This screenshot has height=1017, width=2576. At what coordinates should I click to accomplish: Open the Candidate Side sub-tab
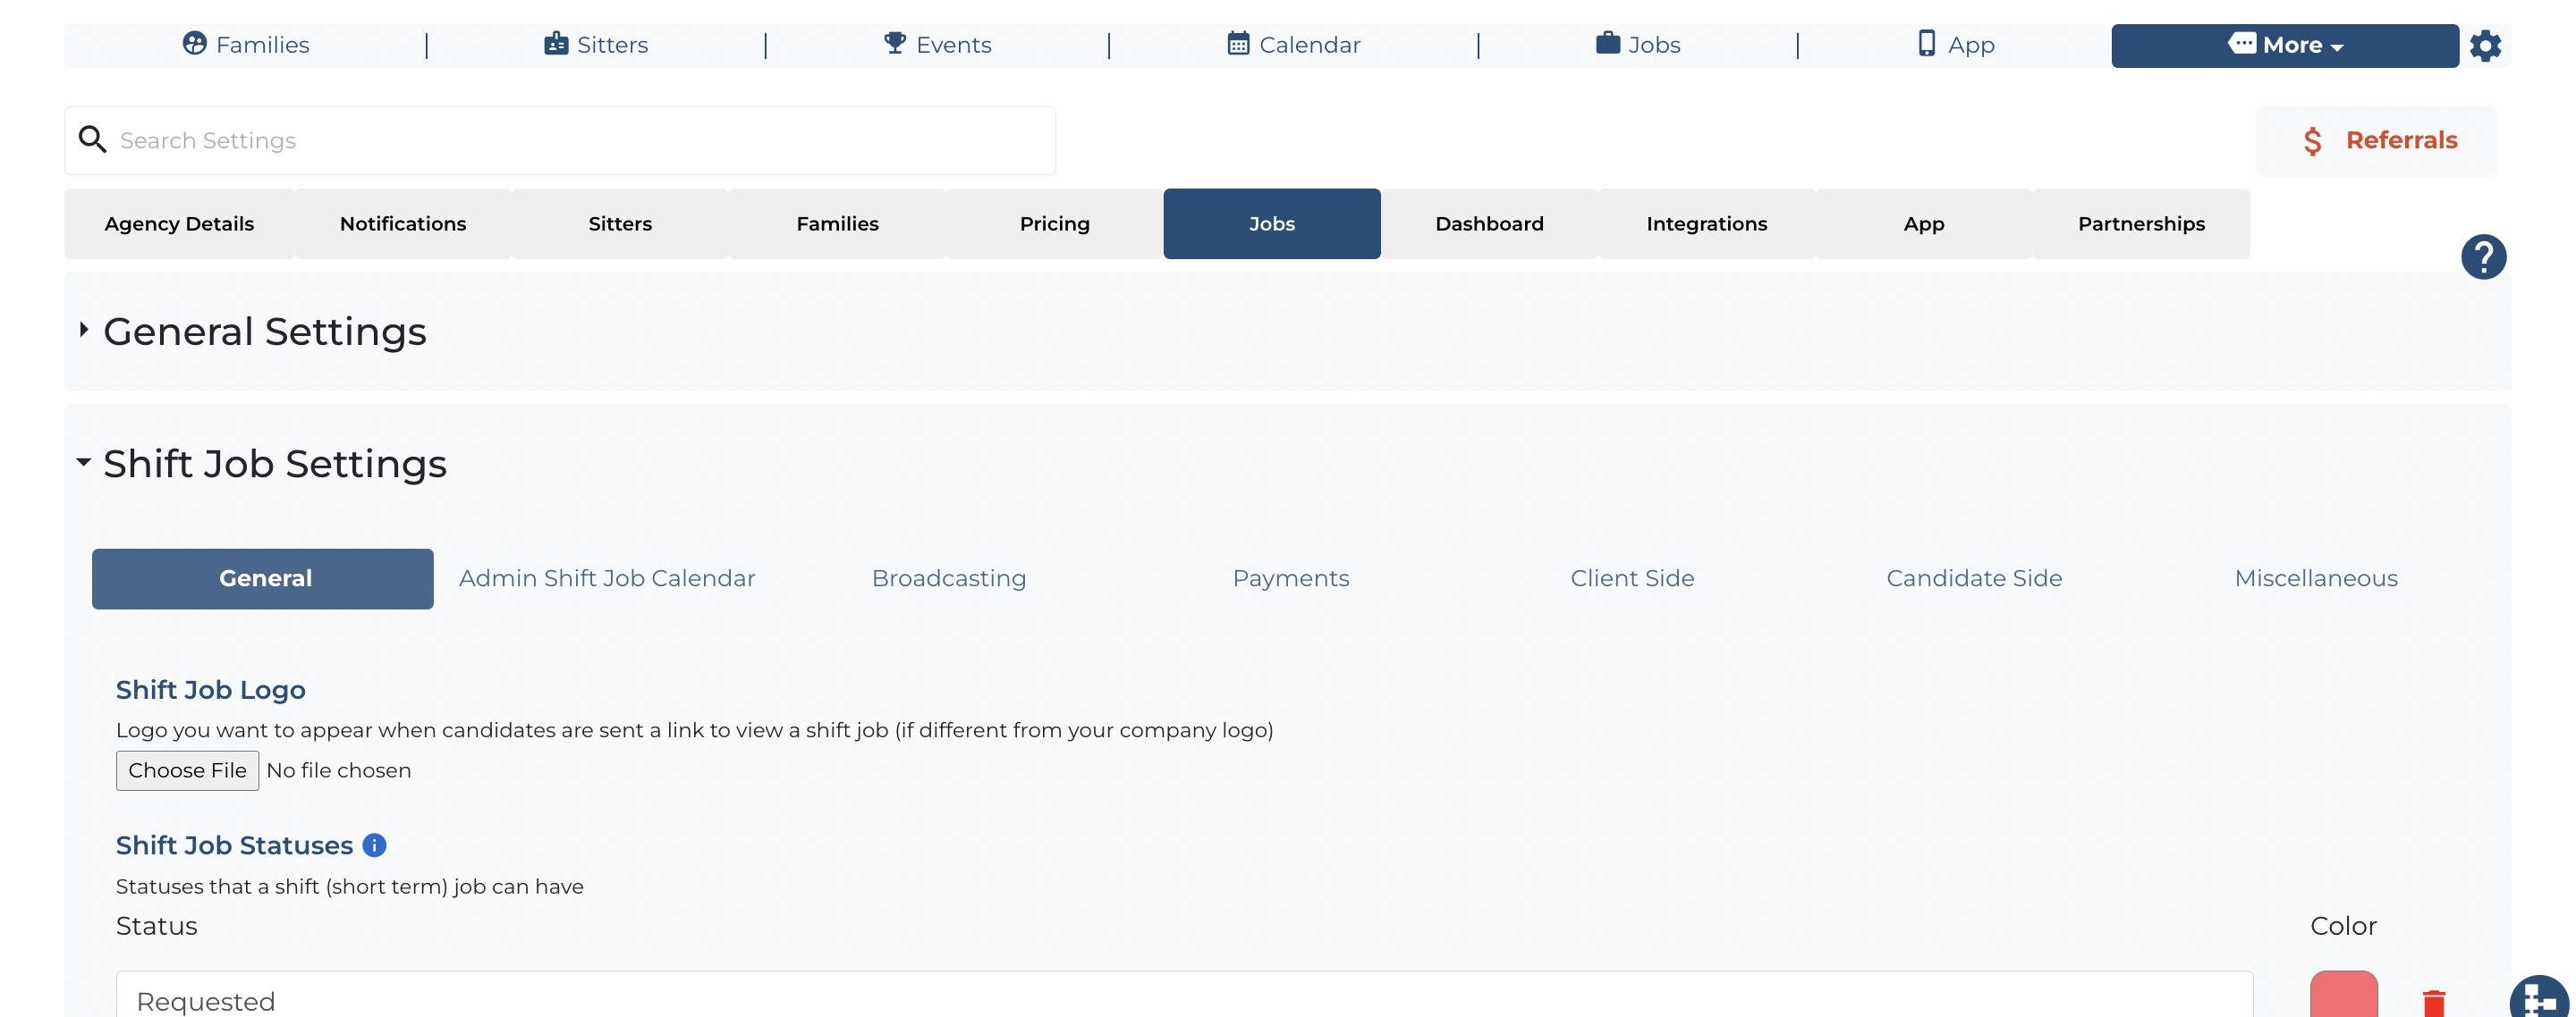coord(1974,578)
